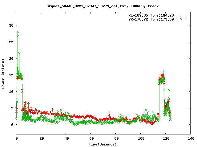Click the Time(Seconds) x-axis label

(x=103, y=144)
